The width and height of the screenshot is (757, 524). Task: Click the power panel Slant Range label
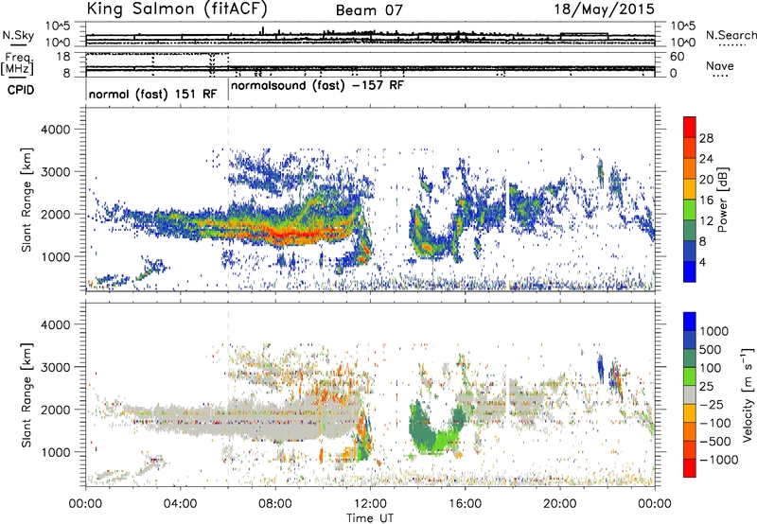click(26, 200)
